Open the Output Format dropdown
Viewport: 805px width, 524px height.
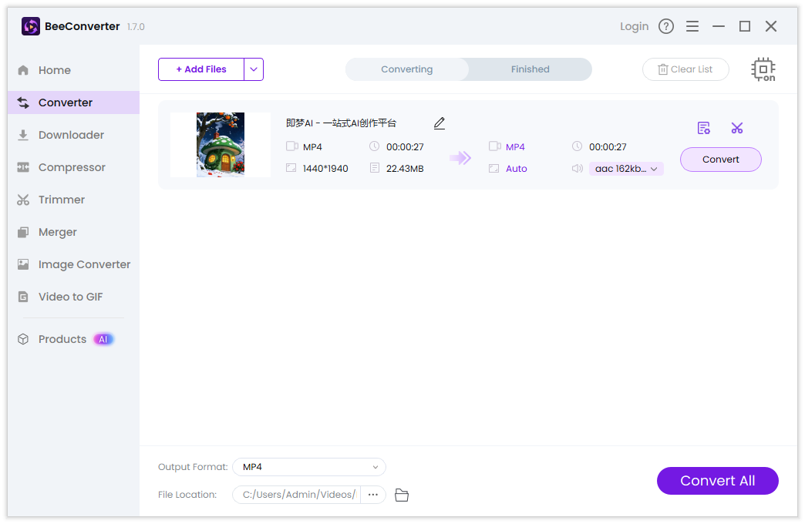[x=308, y=467]
